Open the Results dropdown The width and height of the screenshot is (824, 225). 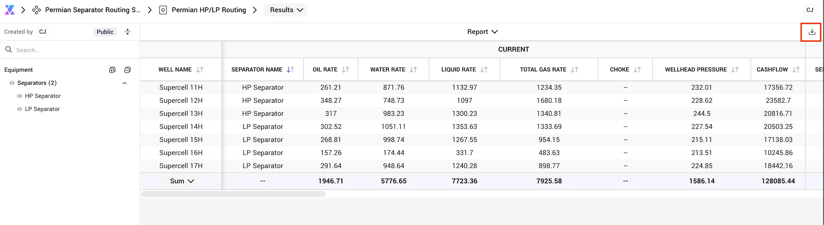coord(286,10)
